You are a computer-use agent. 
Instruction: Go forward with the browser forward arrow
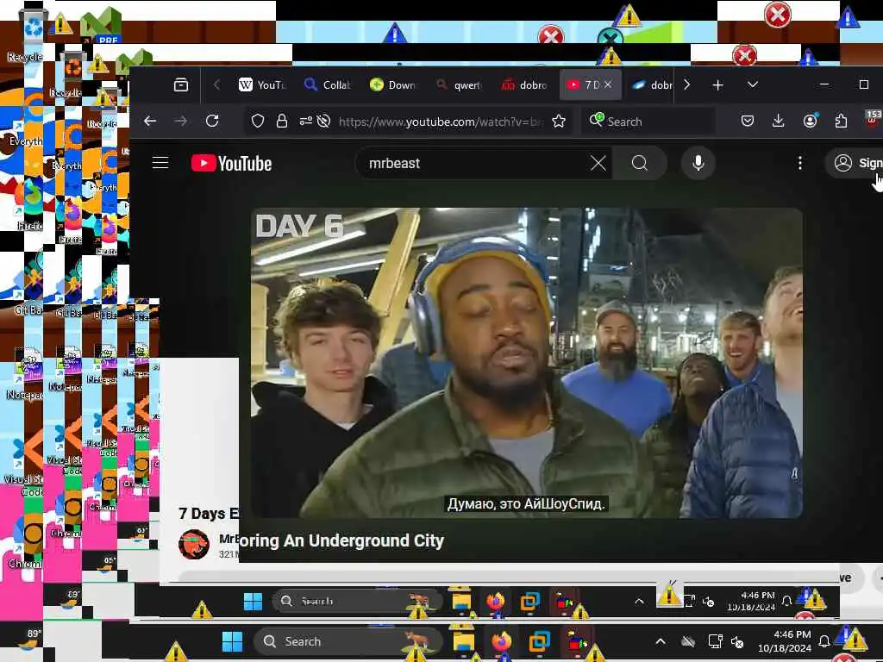181,121
